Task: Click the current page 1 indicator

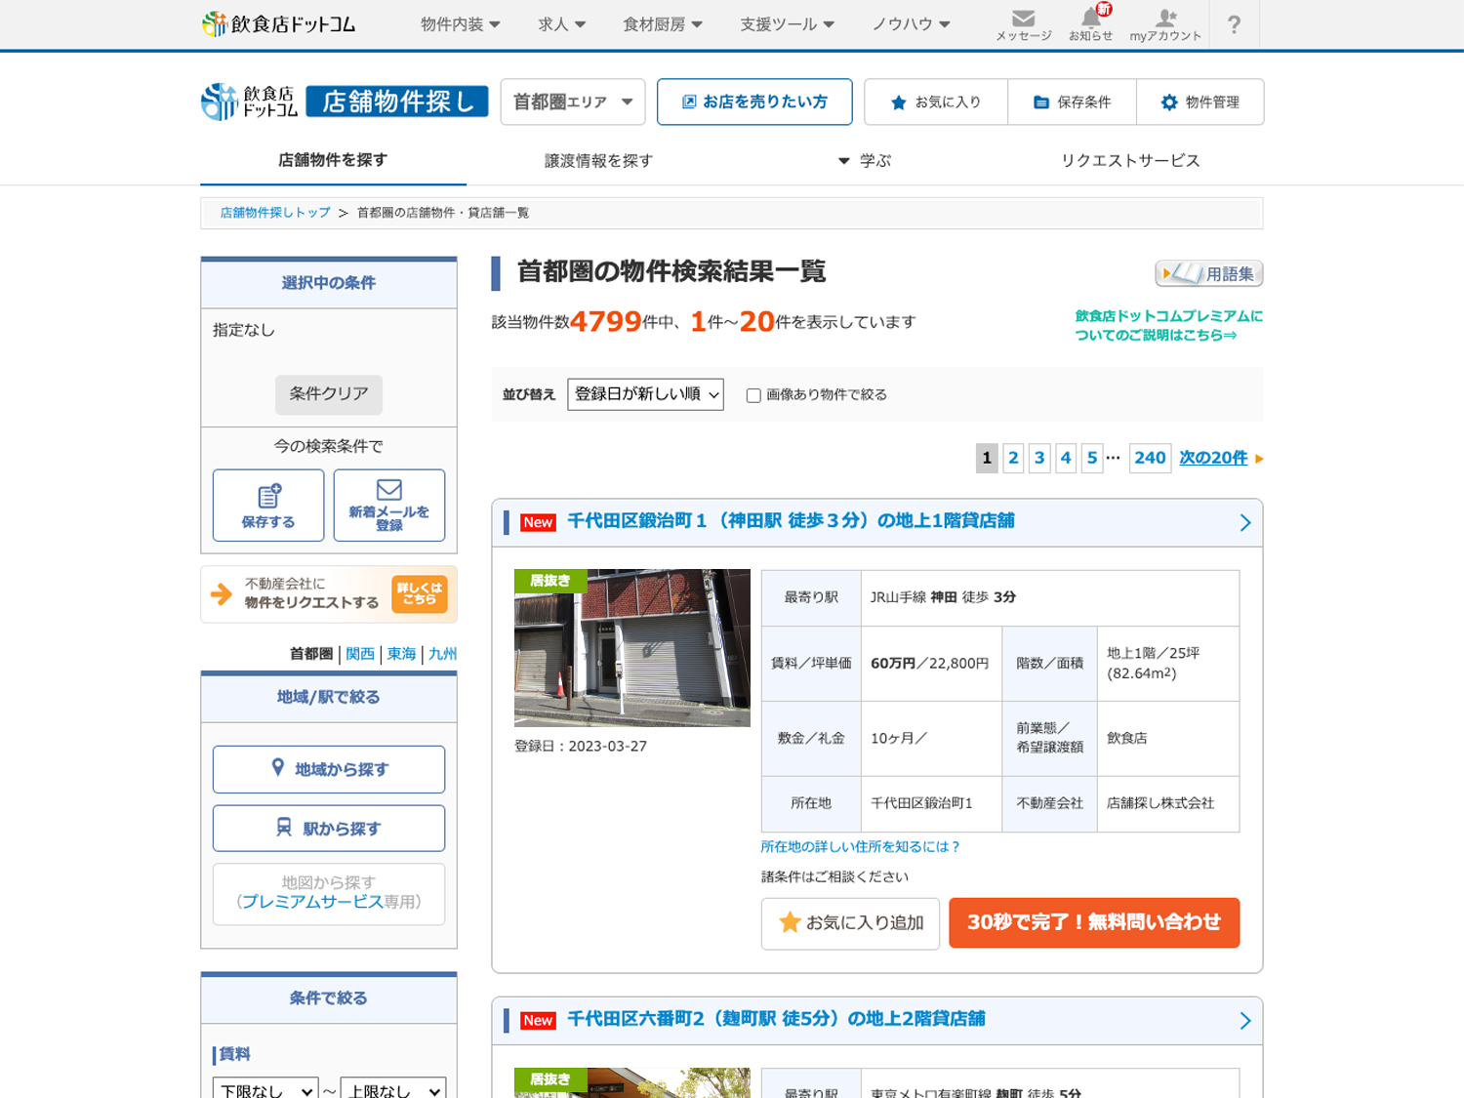Action: (987, 458)
